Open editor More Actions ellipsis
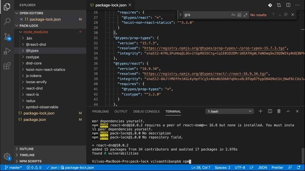Image resolution: width=305 pixels, height=171 pixels. click(x=297, y=5)
